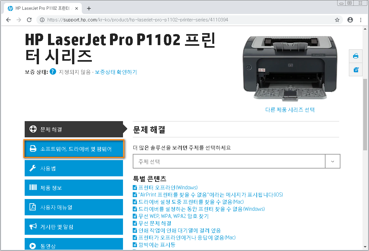Open 드라이버 설정 도중 프린터를 찾을 수 없음(Mac) article
This screenshot has height=251, width=369.
coord(191,202)
